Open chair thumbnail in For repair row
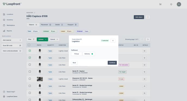Screen dimensions: 187x101 (x=40, y=72)
